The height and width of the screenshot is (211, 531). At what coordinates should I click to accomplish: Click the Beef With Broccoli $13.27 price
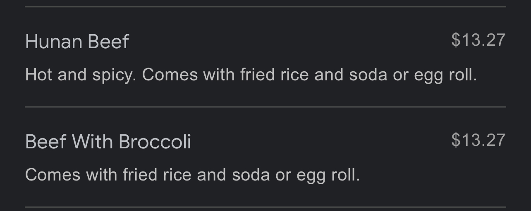pos(478,140)
